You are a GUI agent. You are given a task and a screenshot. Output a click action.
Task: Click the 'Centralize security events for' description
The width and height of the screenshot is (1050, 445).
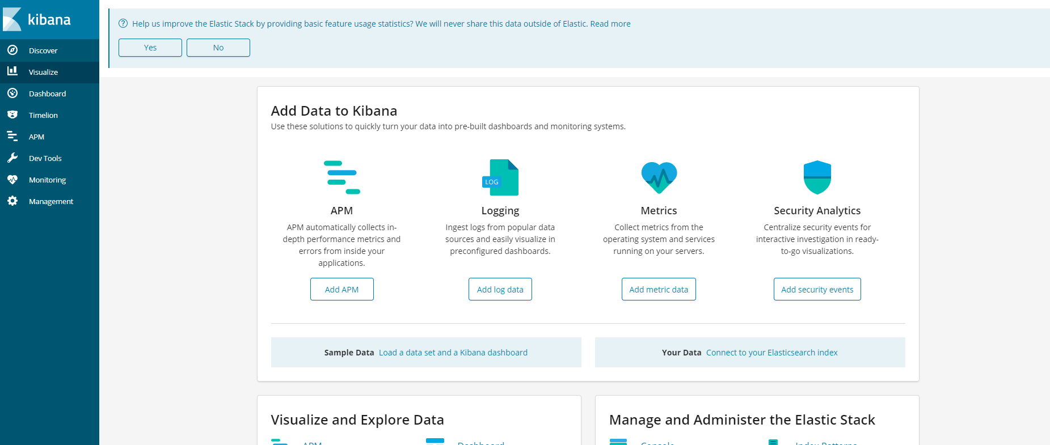pos(817,239)
